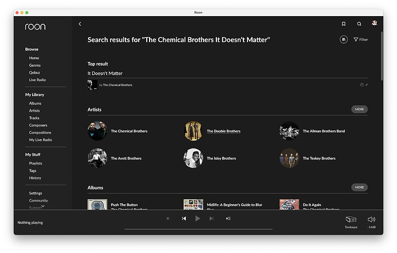Open the Filter dropdown
The height and width of the screenshot is (253, 397).
361,40
